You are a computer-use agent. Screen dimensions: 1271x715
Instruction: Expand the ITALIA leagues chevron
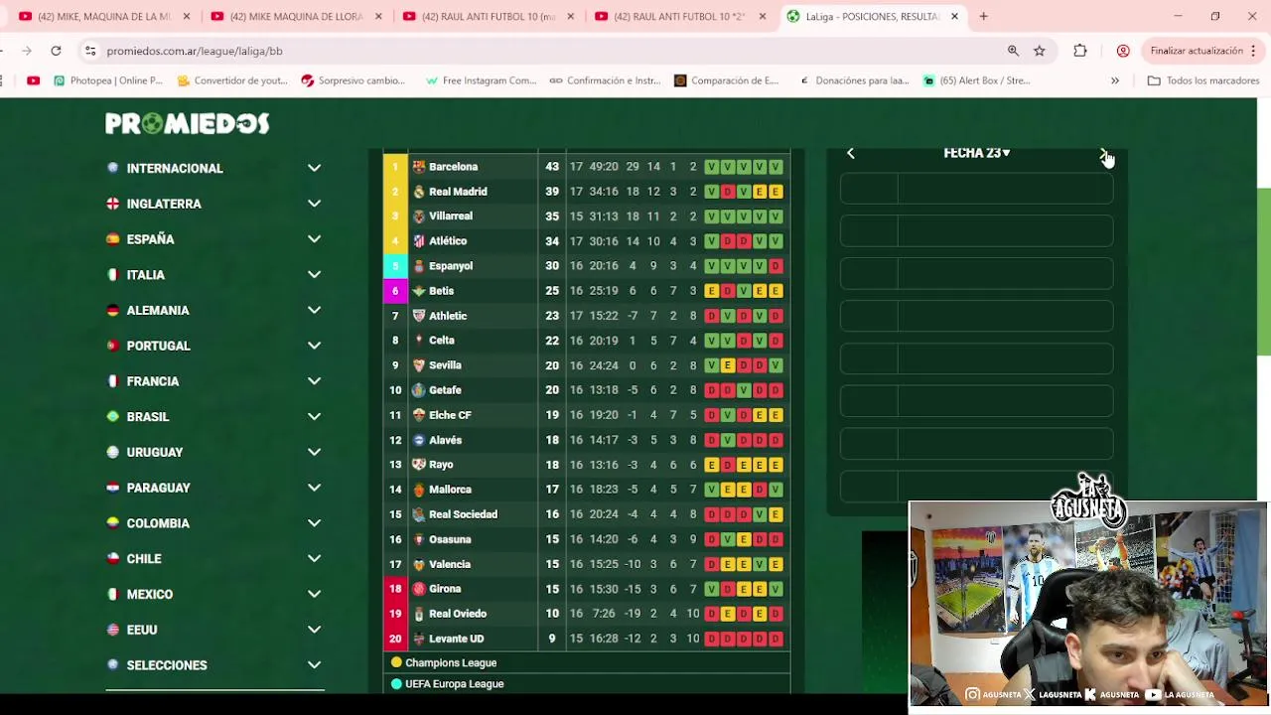[x=314, y=275]
